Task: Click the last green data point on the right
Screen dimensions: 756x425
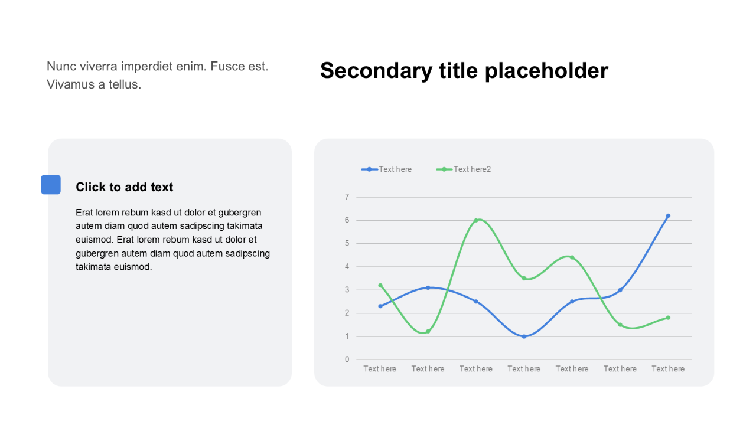Action: click(x=668, y=318)
